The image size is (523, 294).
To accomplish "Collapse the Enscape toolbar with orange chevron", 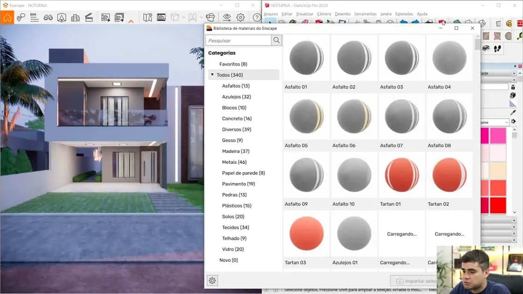I will pyautogui.click(x=131, y=21).
